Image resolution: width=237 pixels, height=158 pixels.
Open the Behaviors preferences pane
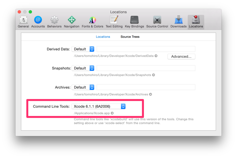54,22
